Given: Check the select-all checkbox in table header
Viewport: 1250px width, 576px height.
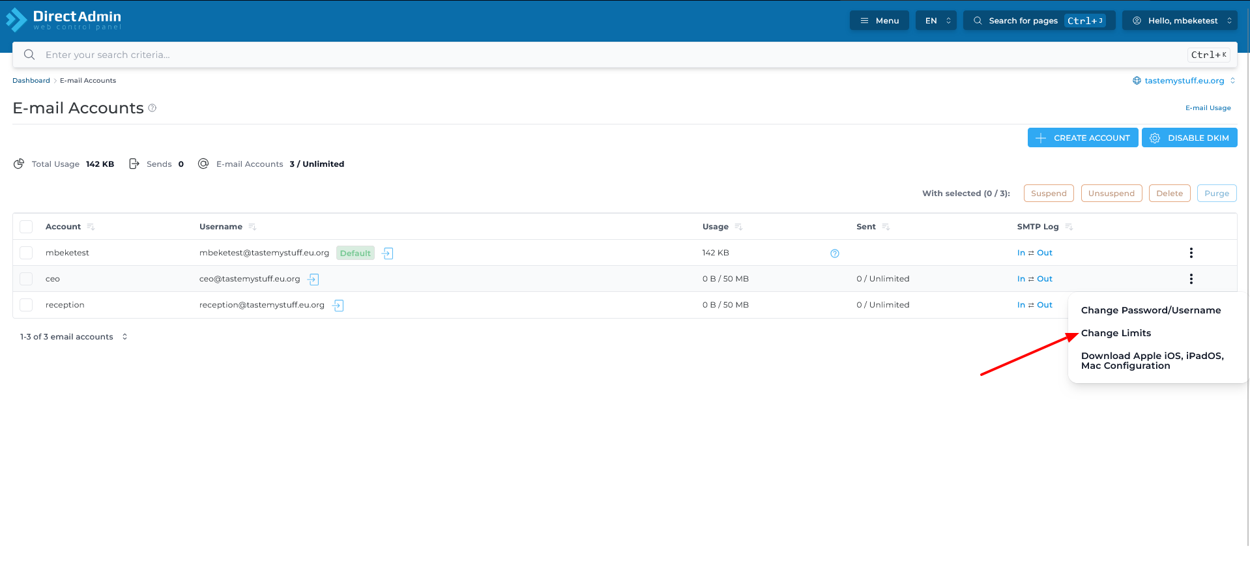Looking at the screenshot, I should coord(26,227).
